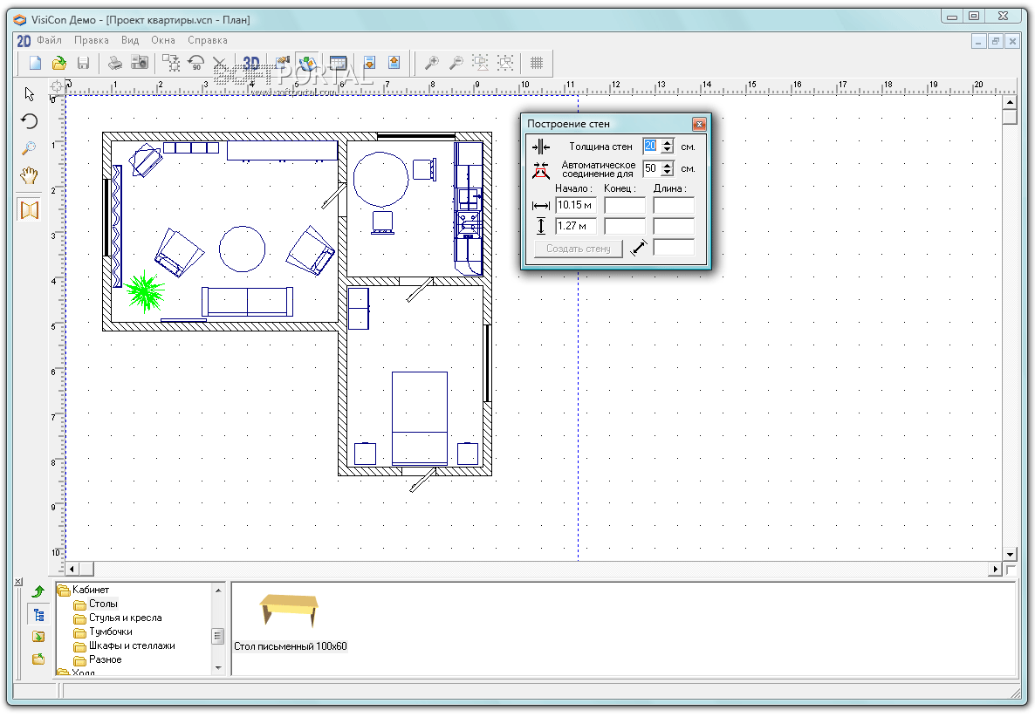Select the Кабинет folder in catalog tree
The height and width of the screenshot is (717, 1035).
(x=91, y=590)
